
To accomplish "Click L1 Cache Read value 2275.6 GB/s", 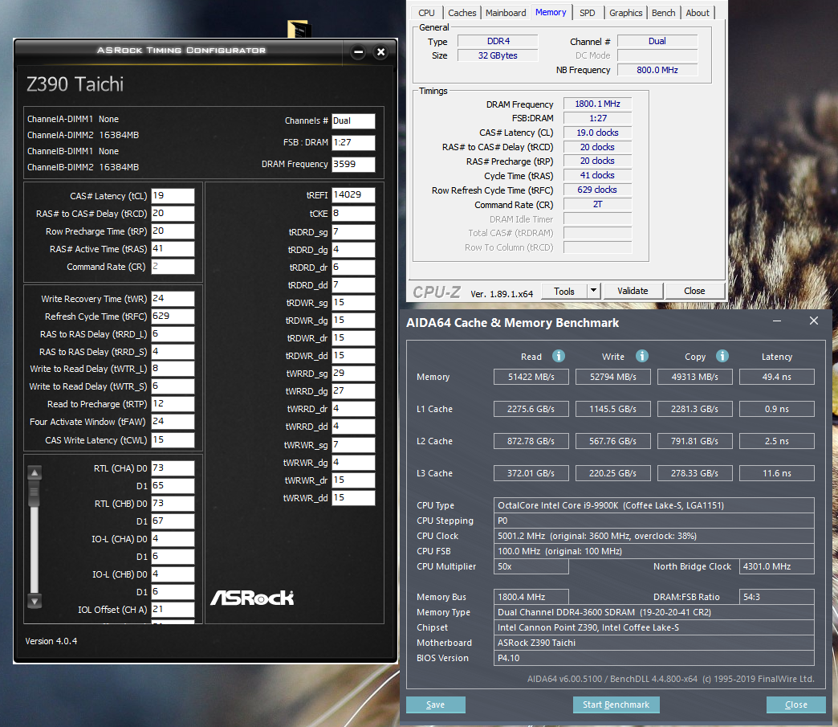I will click(531, 409).
